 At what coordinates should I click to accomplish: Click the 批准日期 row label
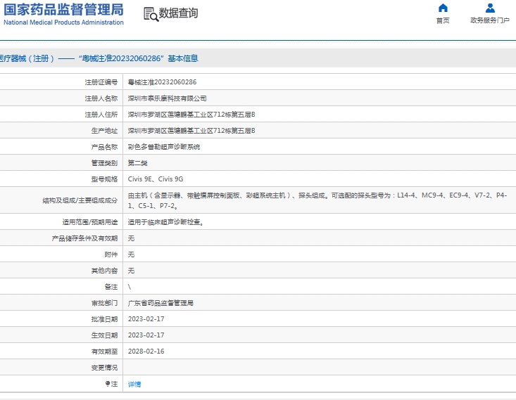[x=104, y=319]
